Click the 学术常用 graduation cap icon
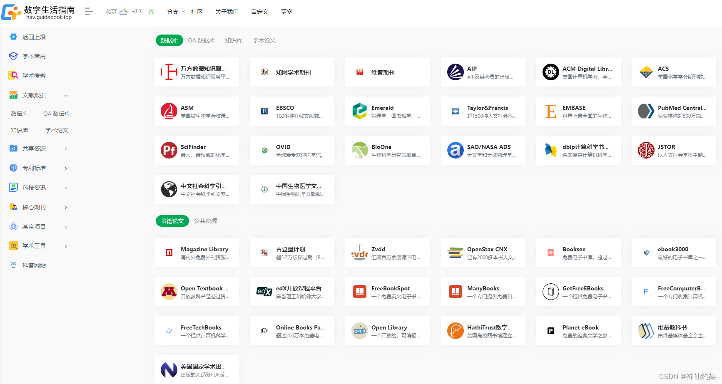The width and height of the screenshot is (722, 384). 13,56
